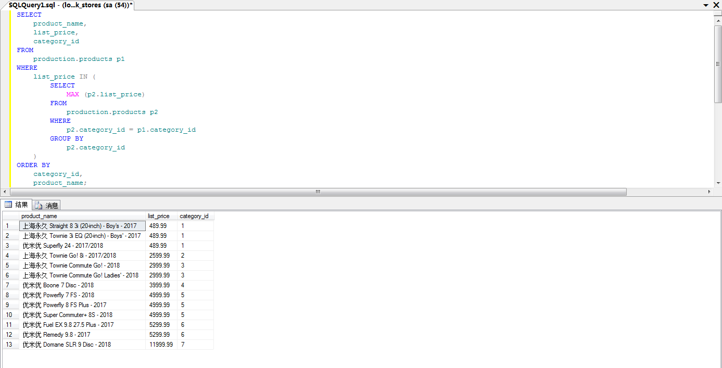Click the 2999.99 price in row 5
The width and height of the screenshot is (722, 368).
click(161, 265)
